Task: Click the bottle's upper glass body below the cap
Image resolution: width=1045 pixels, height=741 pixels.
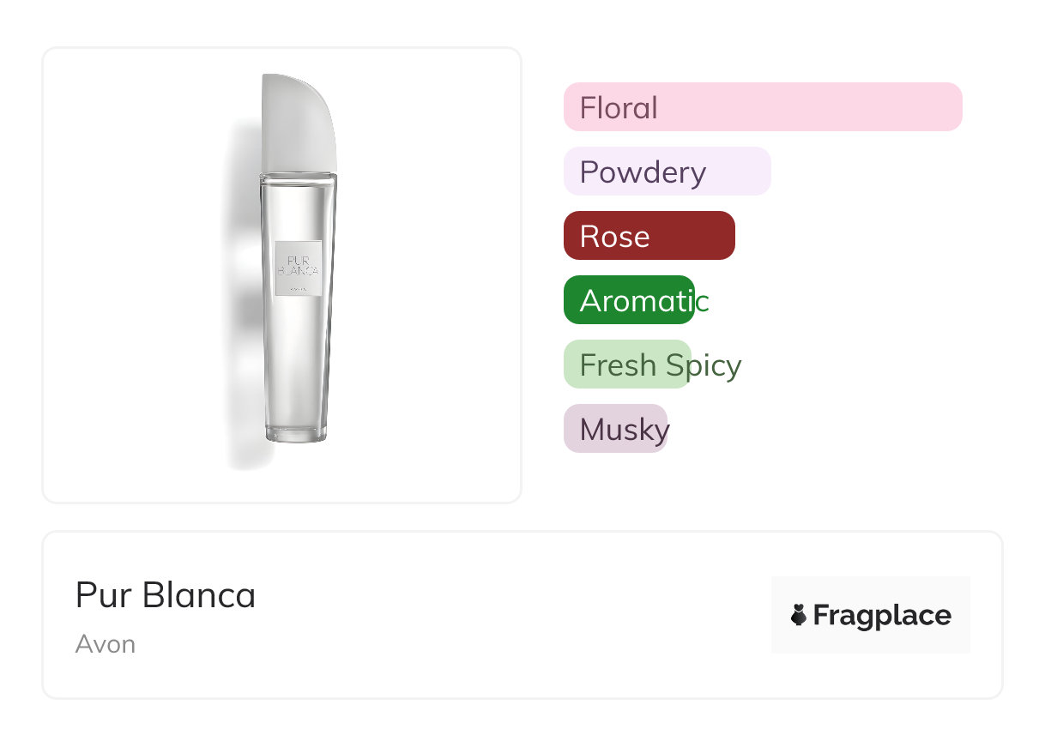Action: click(x=298, y=206)
